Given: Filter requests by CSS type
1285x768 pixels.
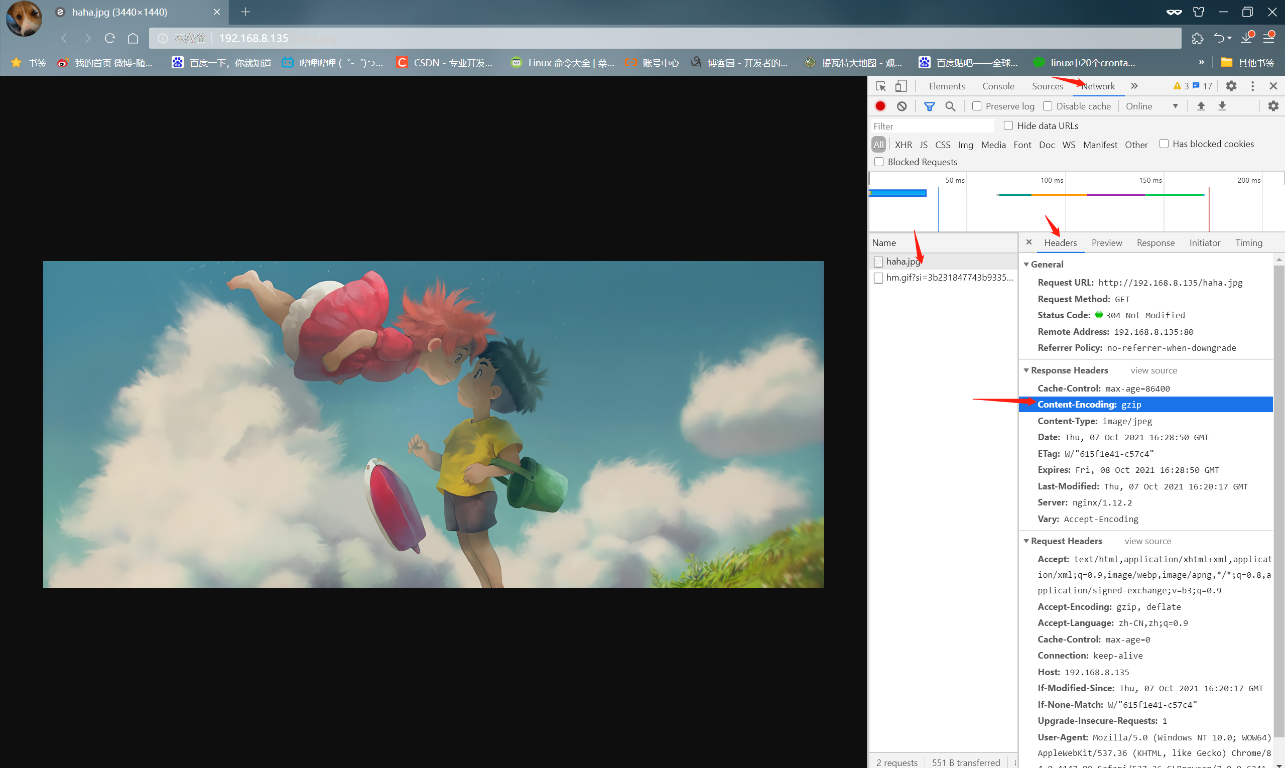Looking at the screenshot, I should pos(943,145).
